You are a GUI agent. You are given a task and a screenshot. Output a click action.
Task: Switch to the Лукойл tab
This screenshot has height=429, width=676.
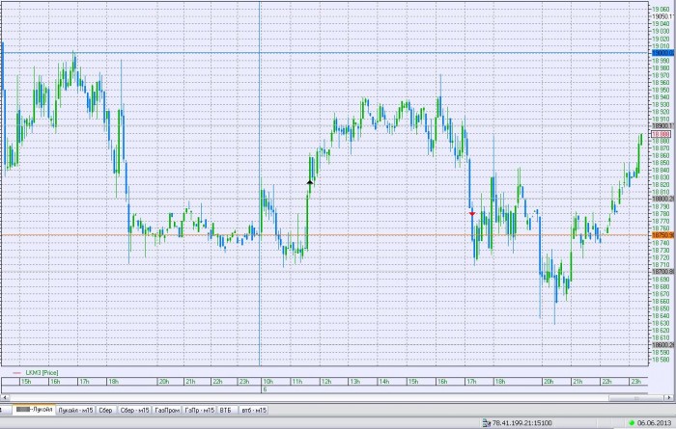34,410
